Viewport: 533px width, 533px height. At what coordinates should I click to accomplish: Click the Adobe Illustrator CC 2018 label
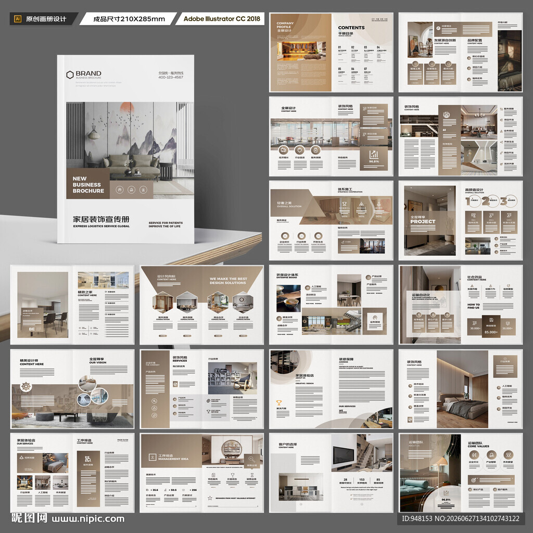(x=222, y=19)
